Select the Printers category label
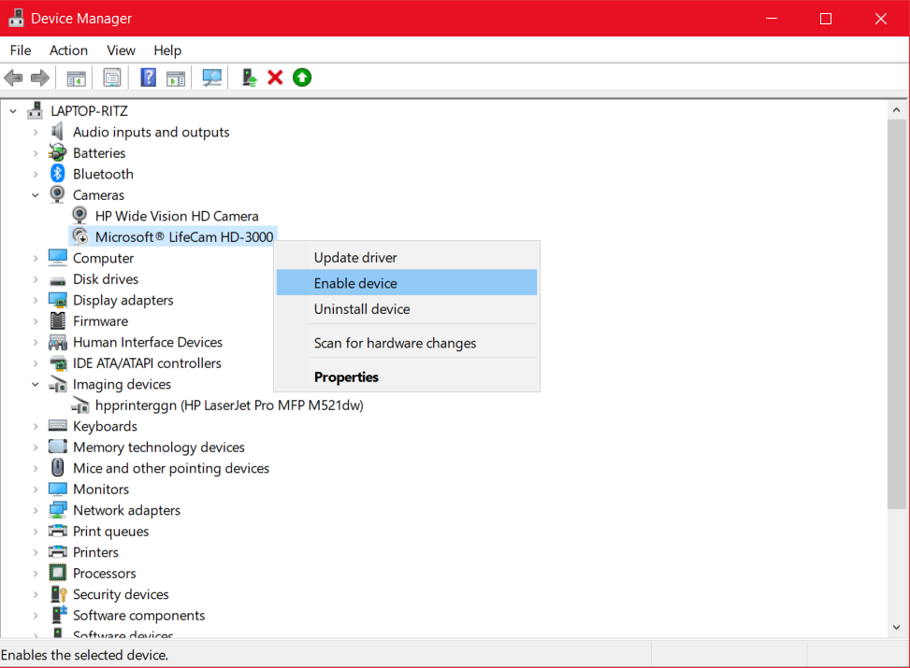Viewport: 910px width, 668px height. [95, 552]
